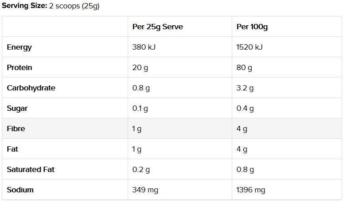Click the highlighted Fibre row label
The image size is (347, 203).
click(16, 129)
